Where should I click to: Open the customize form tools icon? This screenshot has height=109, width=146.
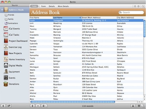[x=143, y=6]
